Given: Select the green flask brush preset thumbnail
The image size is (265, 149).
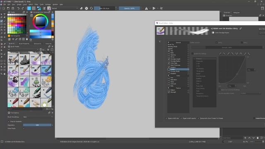Looking at the screenshot, I should [x=35, y=82].
